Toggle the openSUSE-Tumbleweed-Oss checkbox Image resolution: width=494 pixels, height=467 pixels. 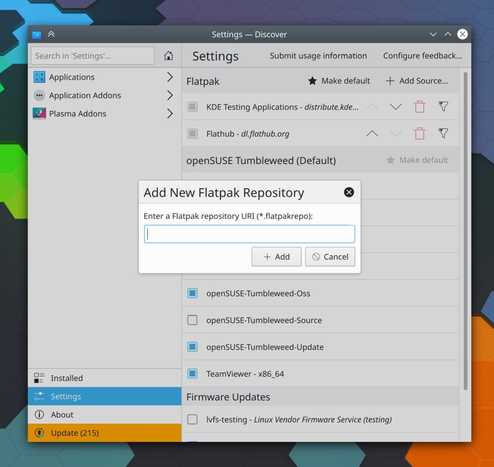point(192,293)
